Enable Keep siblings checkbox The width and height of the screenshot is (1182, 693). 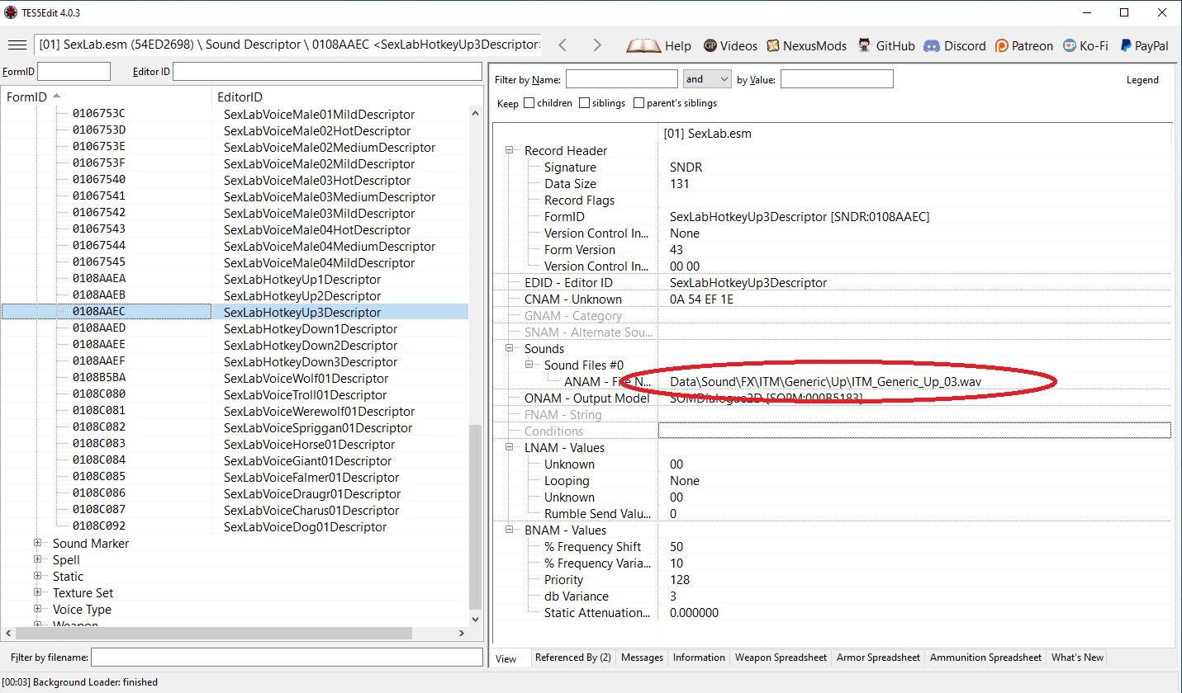click(x=584, y=103)
